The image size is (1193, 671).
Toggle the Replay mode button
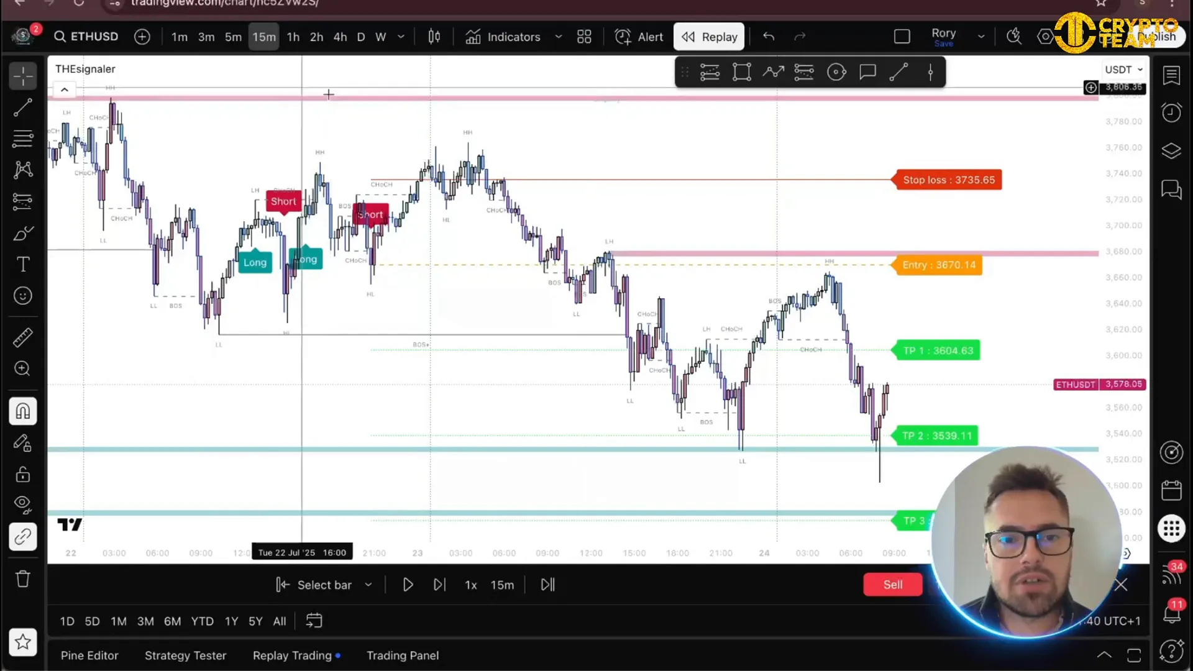pyautogui.click(x=709, y=37)
